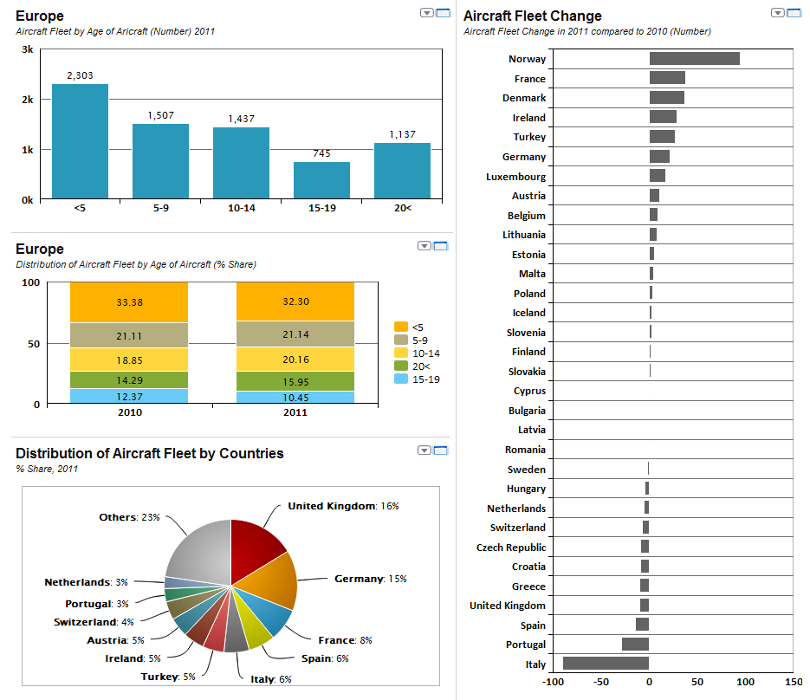Maximize the Distribution by Countries panel
The width and height of the screenshot is (810, 700).
pos(440,450)
